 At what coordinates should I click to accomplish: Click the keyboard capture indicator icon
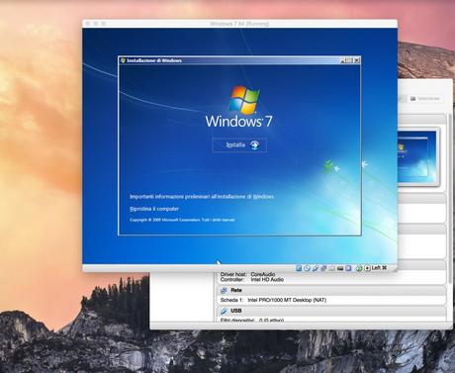367,268
